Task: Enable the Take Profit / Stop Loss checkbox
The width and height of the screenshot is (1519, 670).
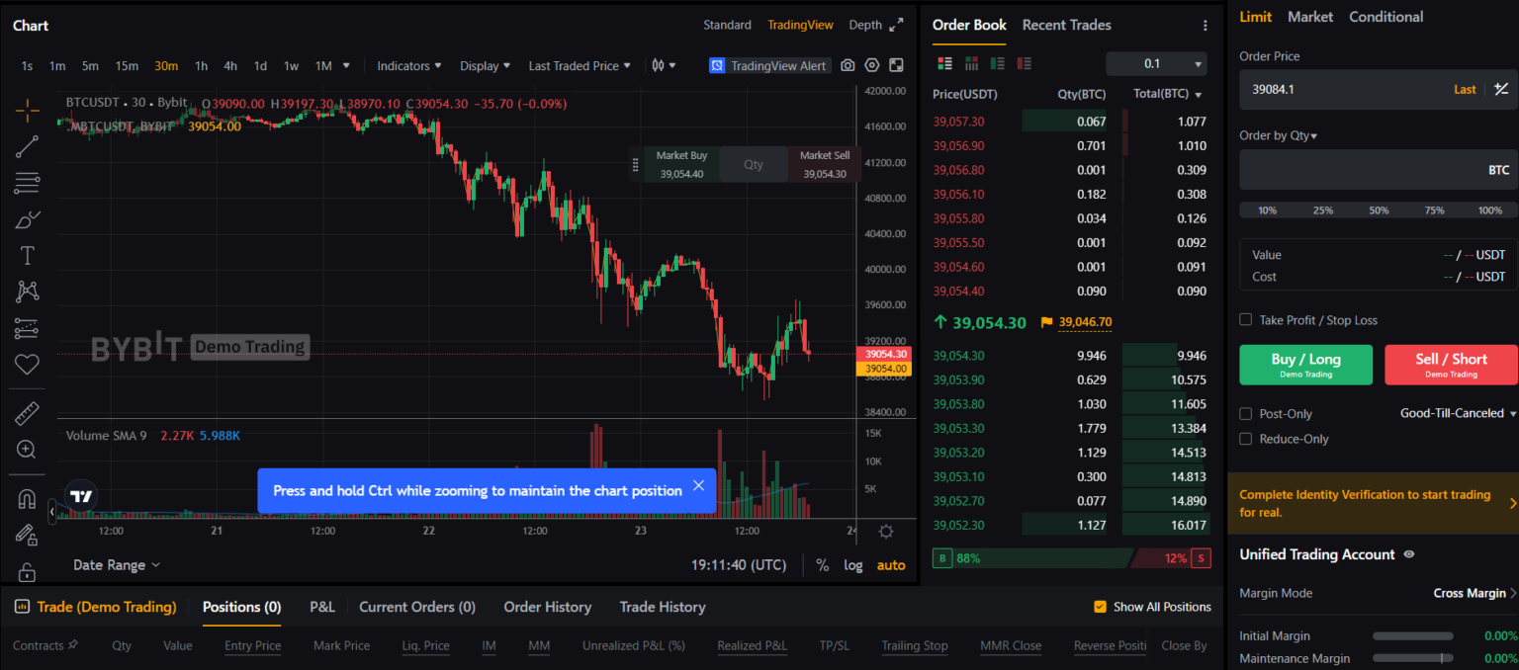Action: pyautogui.click(x=1245, y=319)
